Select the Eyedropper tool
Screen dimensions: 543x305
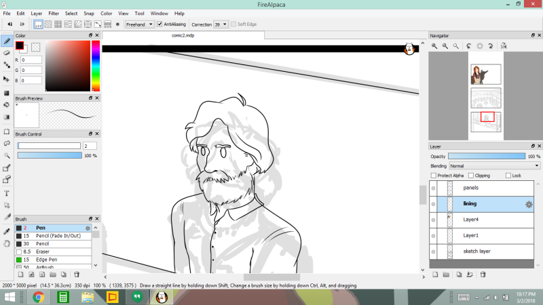[x=7, y=230]
